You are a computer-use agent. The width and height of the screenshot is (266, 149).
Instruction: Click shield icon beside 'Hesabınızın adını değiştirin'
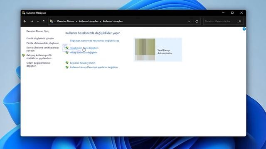(67, 48)
